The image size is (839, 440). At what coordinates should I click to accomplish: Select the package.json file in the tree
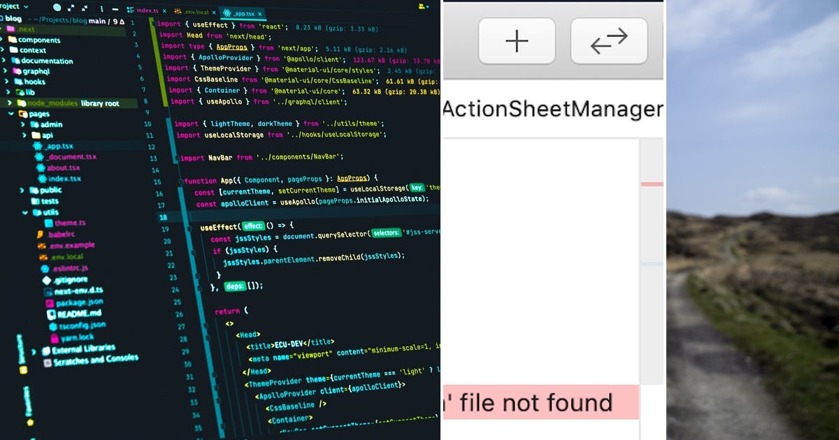pyautogui.click(x=78, y=302)
